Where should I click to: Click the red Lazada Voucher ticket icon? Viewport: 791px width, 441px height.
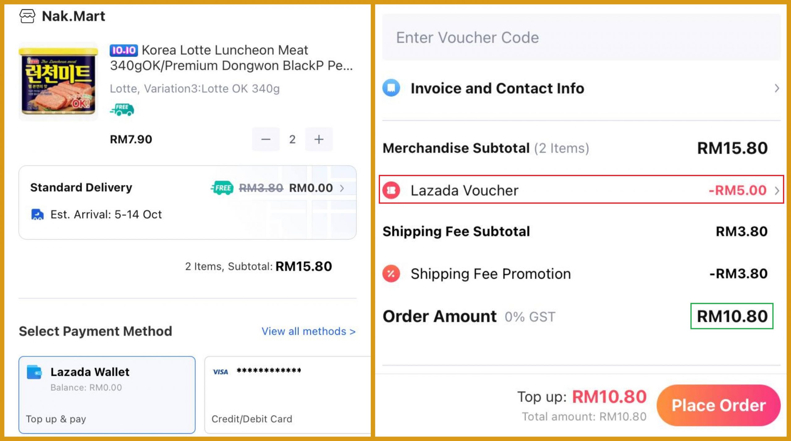point(391,190)
